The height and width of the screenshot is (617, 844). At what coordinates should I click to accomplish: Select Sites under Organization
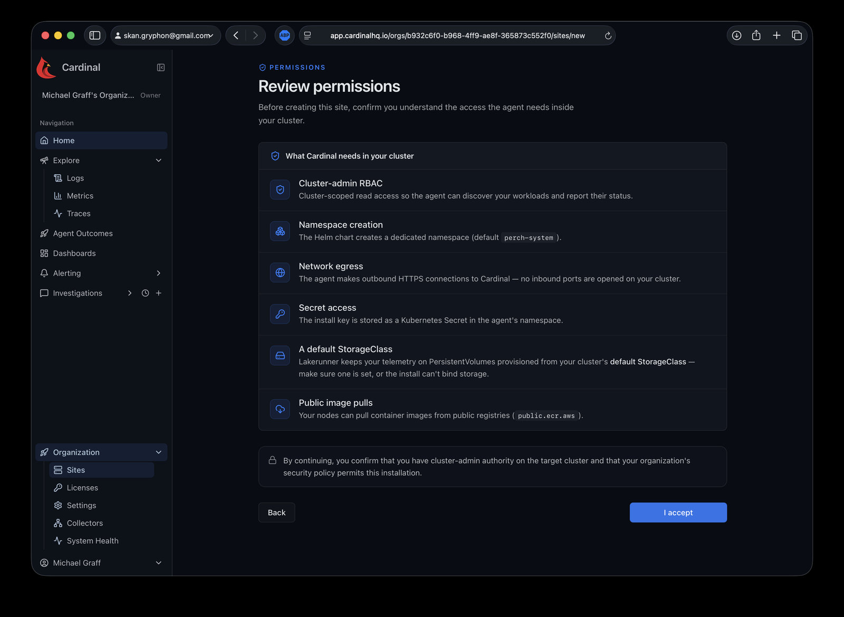tap(102, 470)
